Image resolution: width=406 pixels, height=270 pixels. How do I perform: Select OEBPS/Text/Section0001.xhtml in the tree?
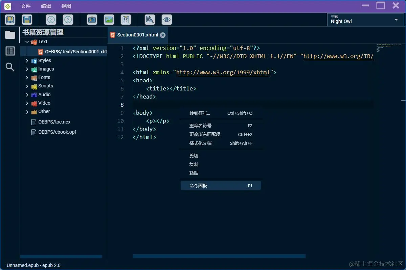coord(64,52)
